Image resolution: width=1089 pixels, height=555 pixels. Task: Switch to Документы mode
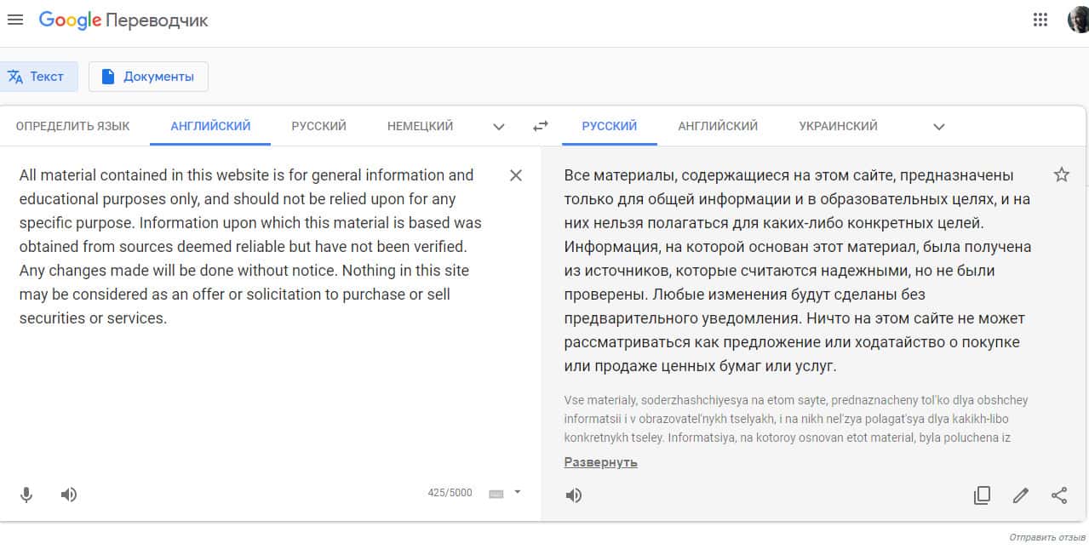(148, 77)
